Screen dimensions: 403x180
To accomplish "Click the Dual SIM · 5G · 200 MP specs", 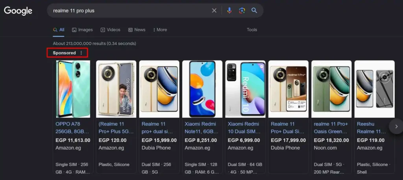I will pyautogui.click(x=329, y=168).
